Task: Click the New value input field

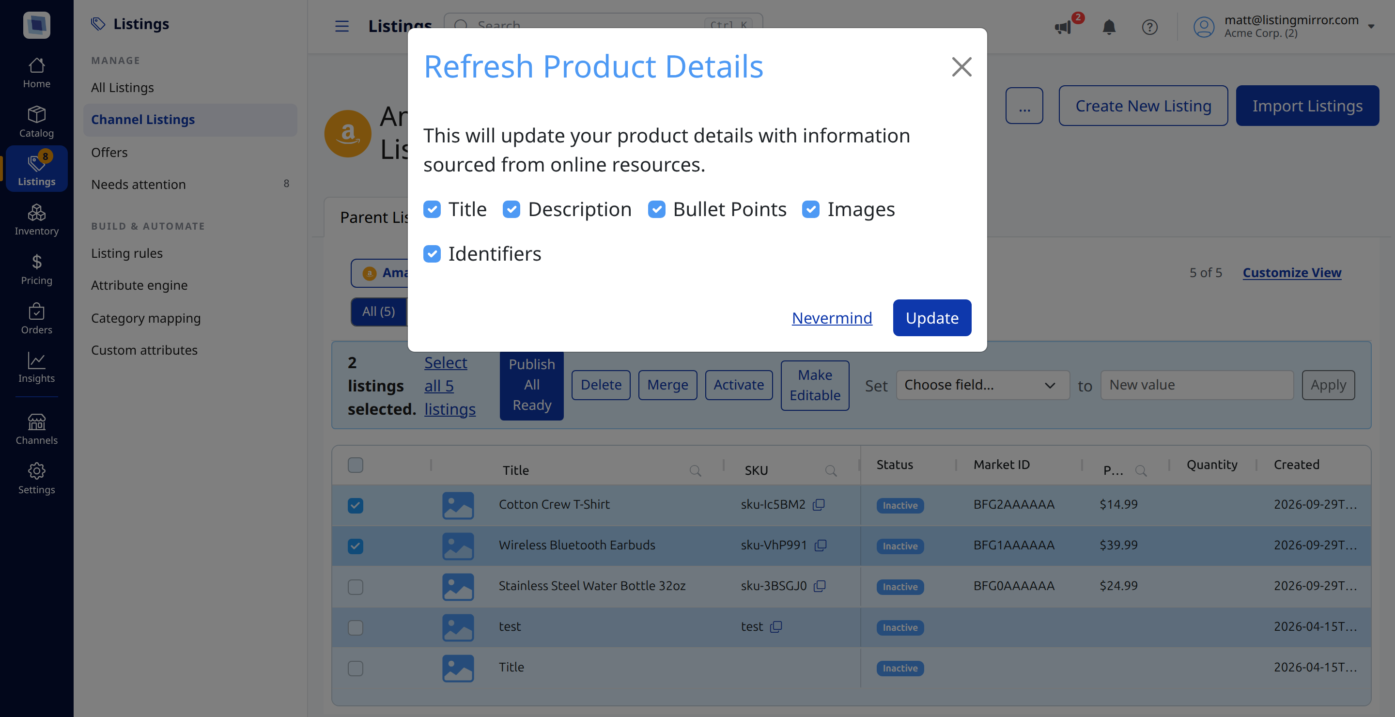Action: click(1197, 385)
